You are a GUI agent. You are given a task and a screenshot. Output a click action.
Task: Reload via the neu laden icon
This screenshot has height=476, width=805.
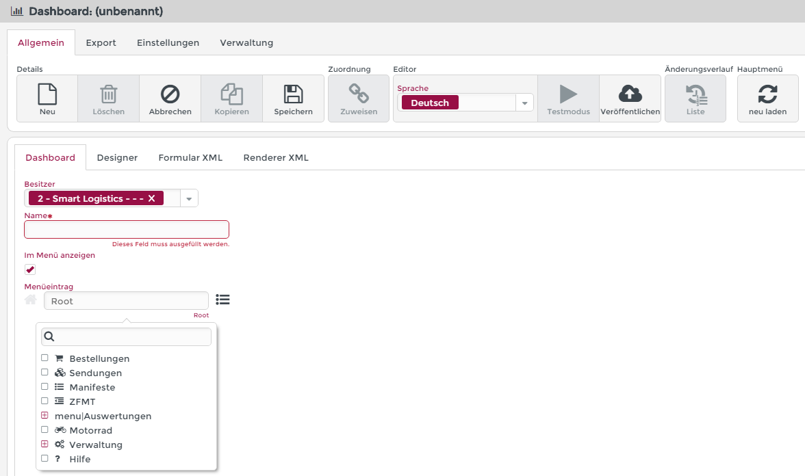767,94
